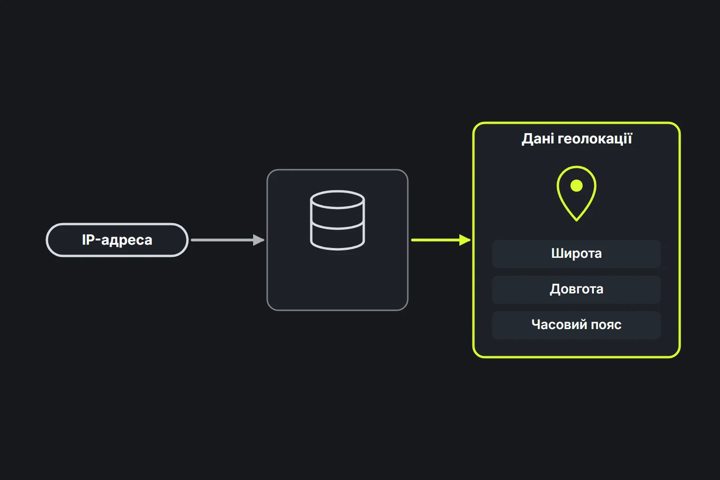Click the green location pin icon
Image resolution: width=720 pixels, height=480 pixels.
[577, 193]
